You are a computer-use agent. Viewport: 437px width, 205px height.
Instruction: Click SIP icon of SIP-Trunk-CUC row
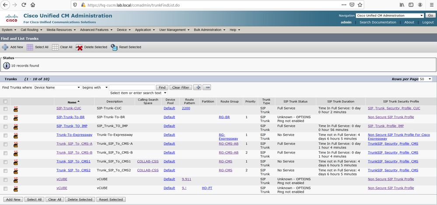(16, 109)
